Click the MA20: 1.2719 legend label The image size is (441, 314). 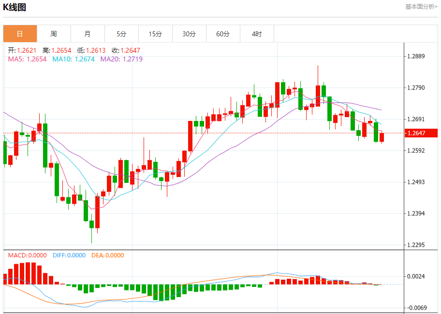point(121,59)
